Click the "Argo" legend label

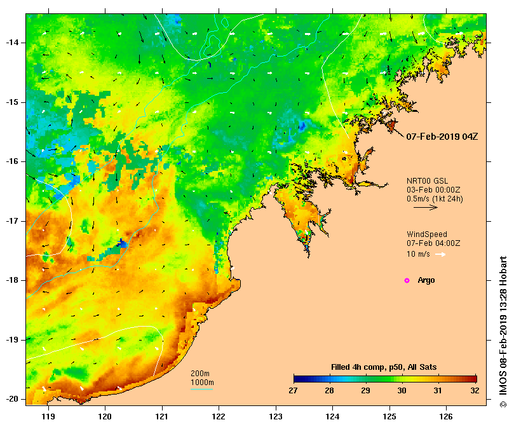pos(426,280)
